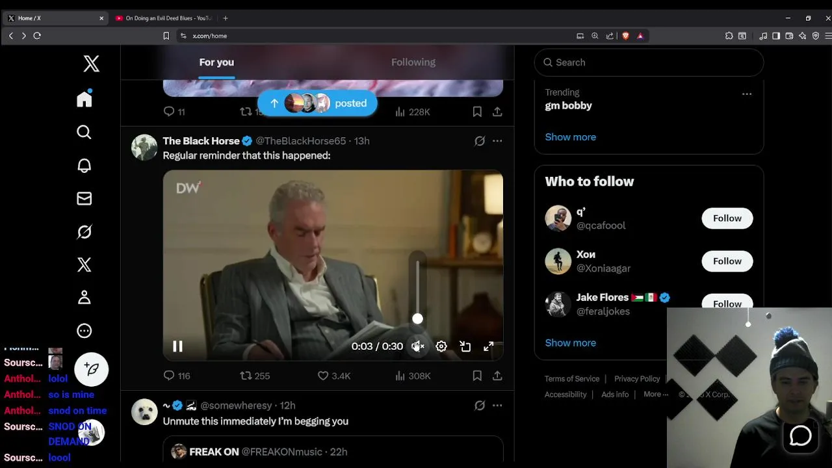The height and width of the screenshot is (468, 832).
Task: Open Brave Leo AI sparkle icon
Action: (x=802, y=36)
